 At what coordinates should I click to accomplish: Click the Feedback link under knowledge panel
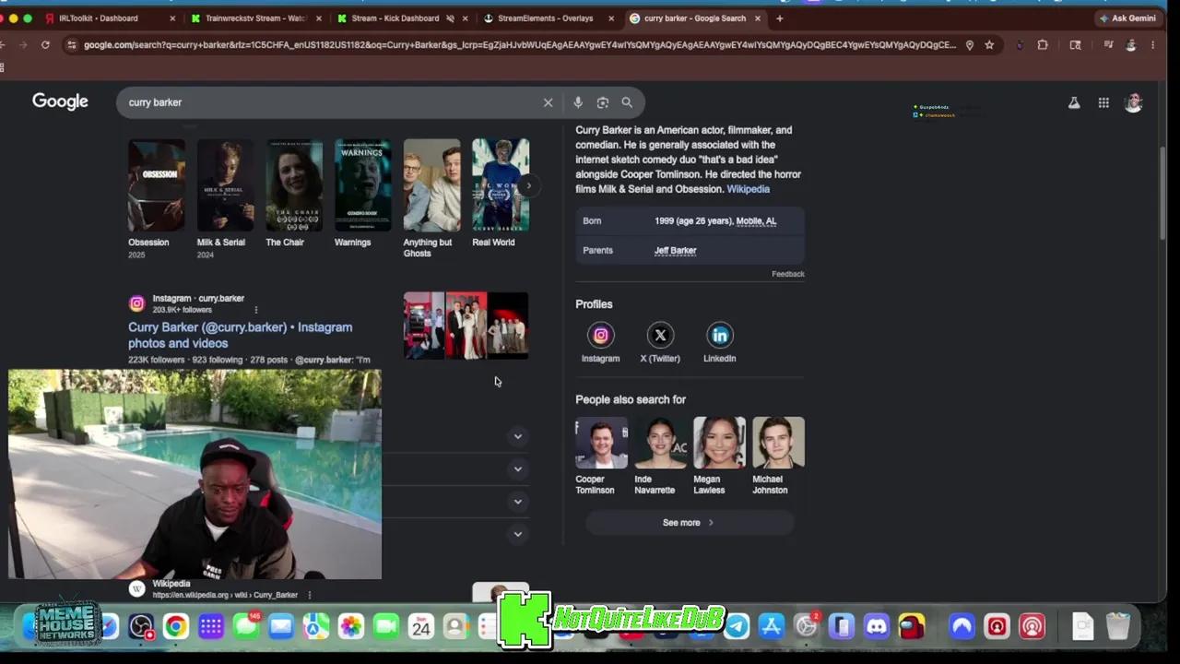point(788,274)
